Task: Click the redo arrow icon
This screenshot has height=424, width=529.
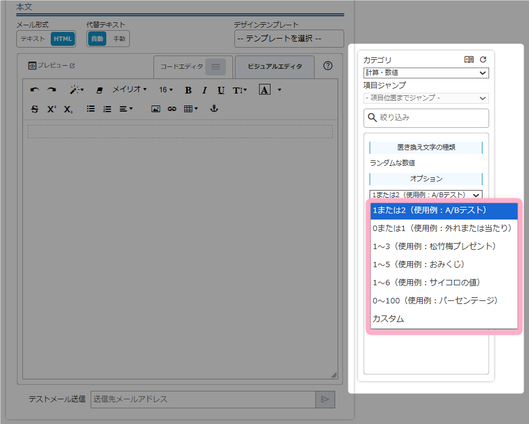Action: tap(51, 90)
